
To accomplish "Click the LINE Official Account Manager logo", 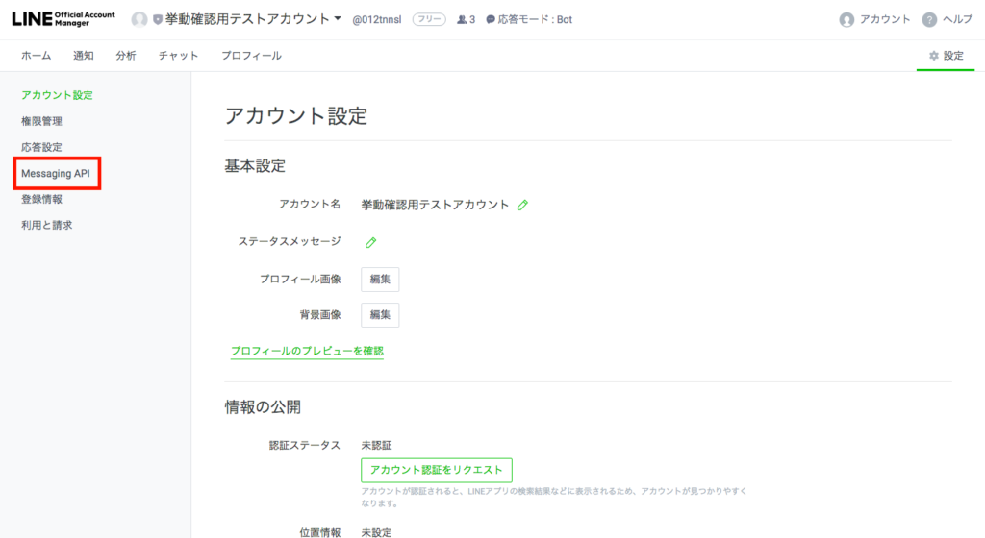I will [x=63, y=19].
